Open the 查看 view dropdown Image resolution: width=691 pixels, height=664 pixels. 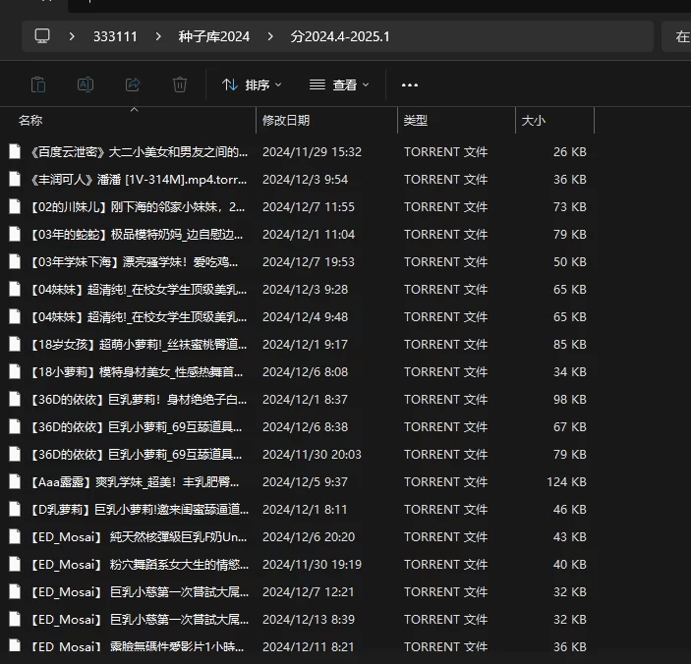[339, 85]
